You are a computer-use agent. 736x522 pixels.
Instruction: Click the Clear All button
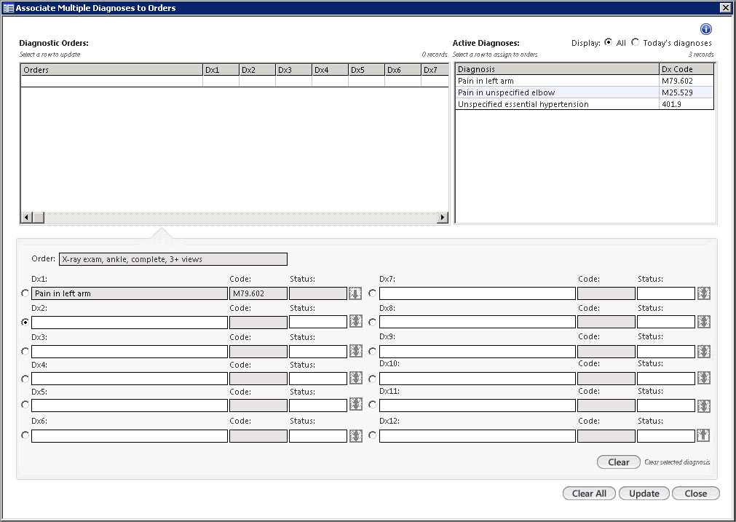pyautogui.click(x=589, y=494)
